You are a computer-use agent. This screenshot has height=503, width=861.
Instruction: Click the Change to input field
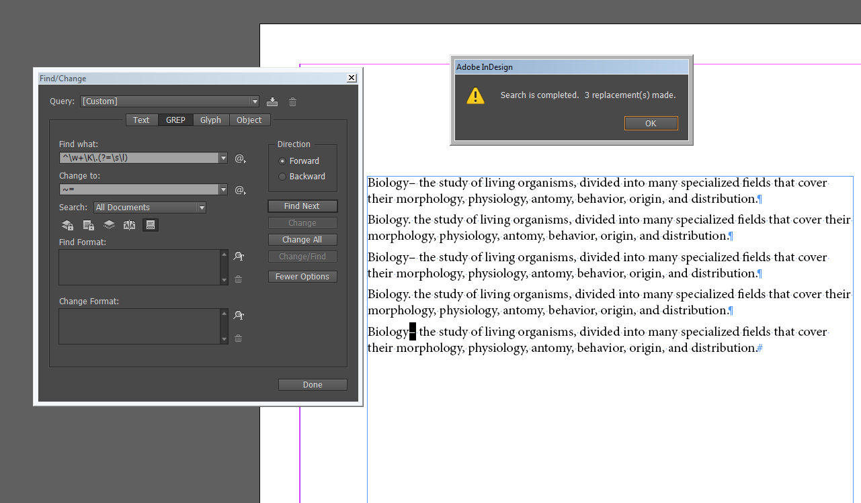point(138,190)
